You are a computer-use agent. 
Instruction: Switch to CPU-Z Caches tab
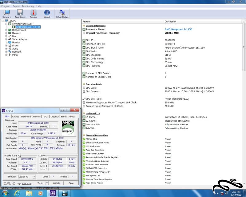coord(16,116)
